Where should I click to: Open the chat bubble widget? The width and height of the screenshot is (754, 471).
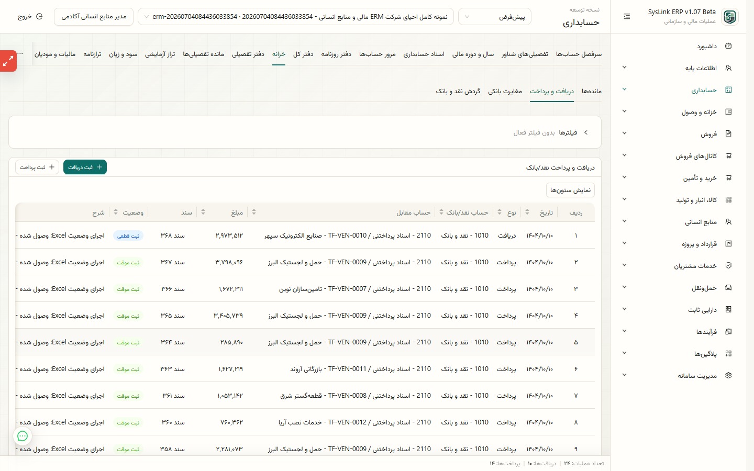coord(23,436)
